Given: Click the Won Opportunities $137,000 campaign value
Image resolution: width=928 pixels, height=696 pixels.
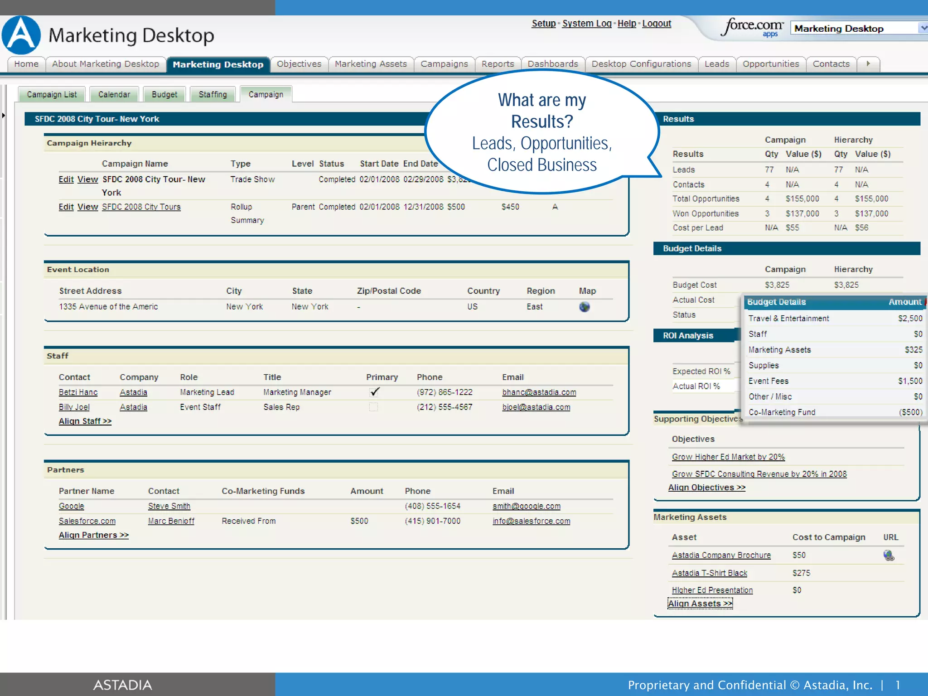Looking at the screenshot, I should pyautogui.click(x=802, y=213).
